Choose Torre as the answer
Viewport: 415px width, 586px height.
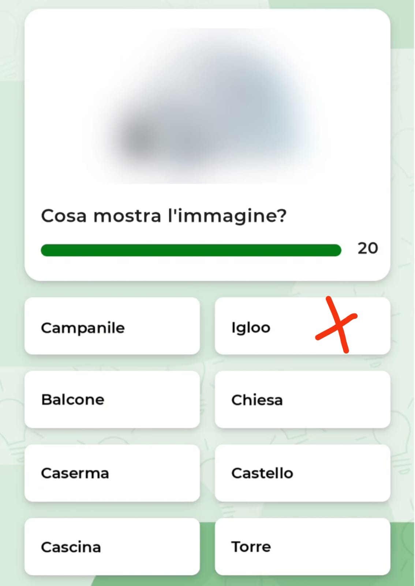coord(302,547)
